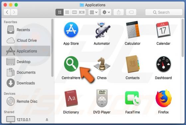This screenshot has width=186, height=125.
Task: Click the sidebar scrollbar
Action: tap(52, 48)
